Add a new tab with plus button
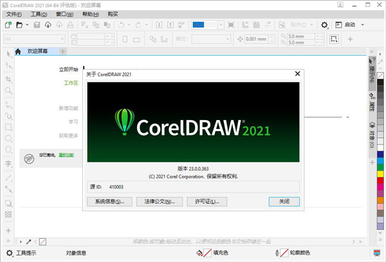 coord(62,51)
